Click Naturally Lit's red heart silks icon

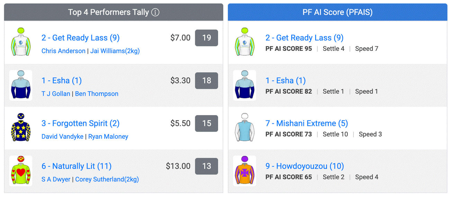pyautogui.click(x=21, y=171)
